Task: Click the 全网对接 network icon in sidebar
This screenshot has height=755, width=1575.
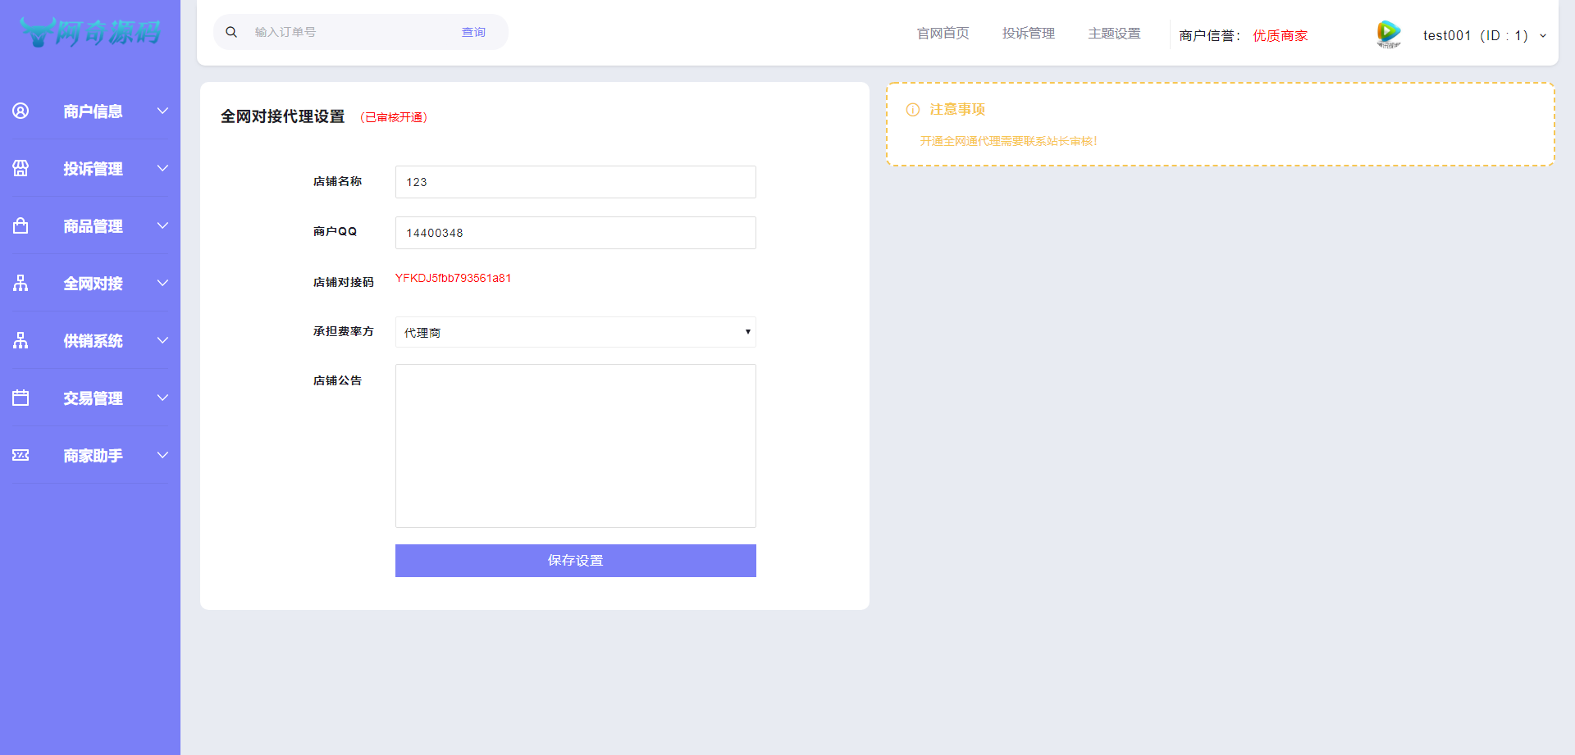Action: [x=21, y=283]
